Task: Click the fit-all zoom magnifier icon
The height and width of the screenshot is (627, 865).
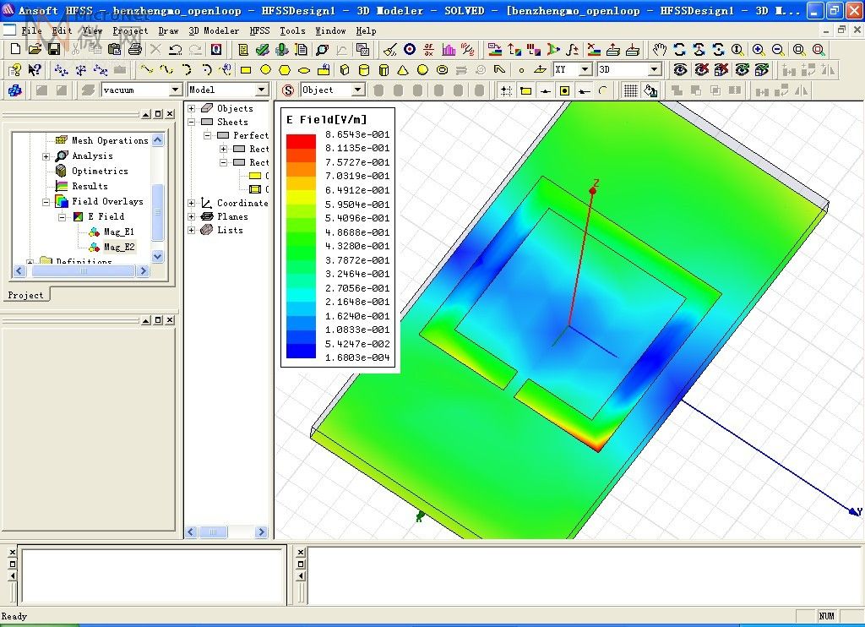Action: click(x=799, y=50)
